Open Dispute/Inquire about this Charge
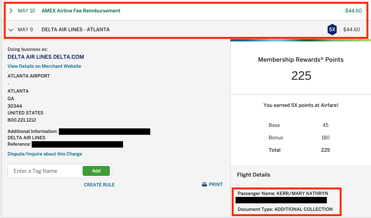The height and width of the screenshot is (218, 371). (x=45, y=154)
